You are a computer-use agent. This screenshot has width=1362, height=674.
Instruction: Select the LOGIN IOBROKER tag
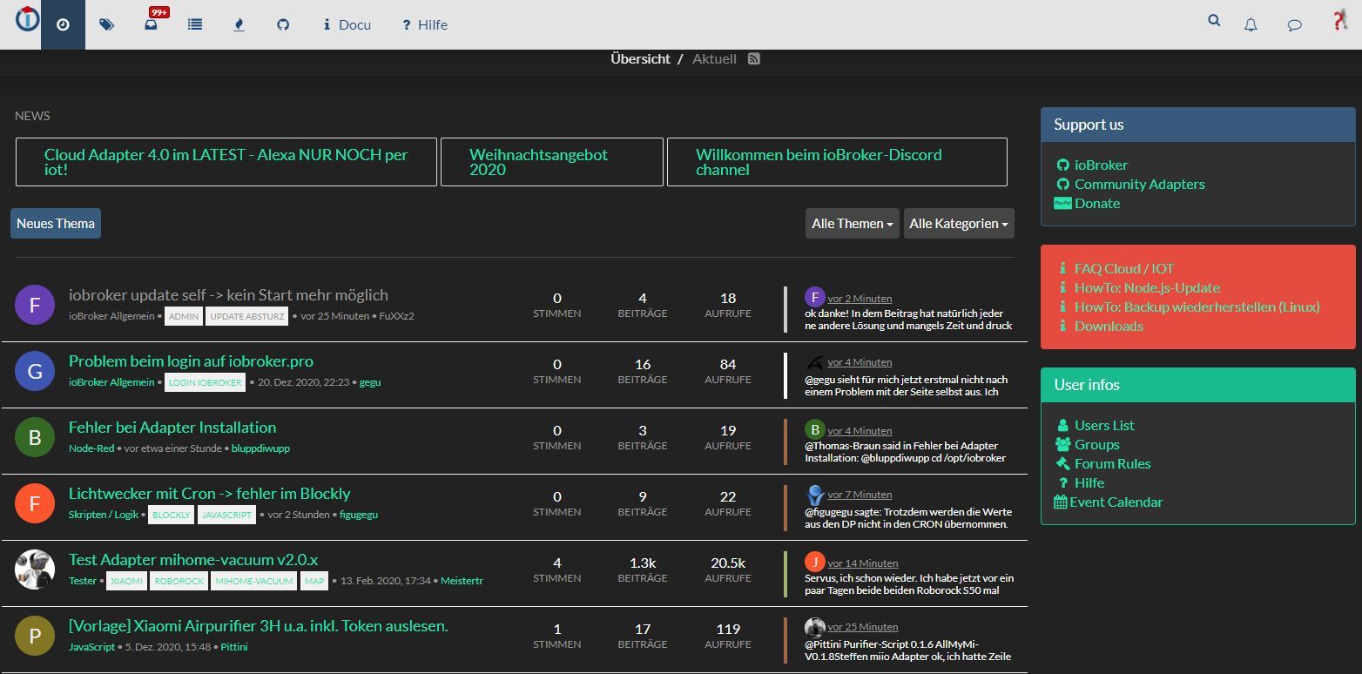pyautogui.click(x=205, y=382)
